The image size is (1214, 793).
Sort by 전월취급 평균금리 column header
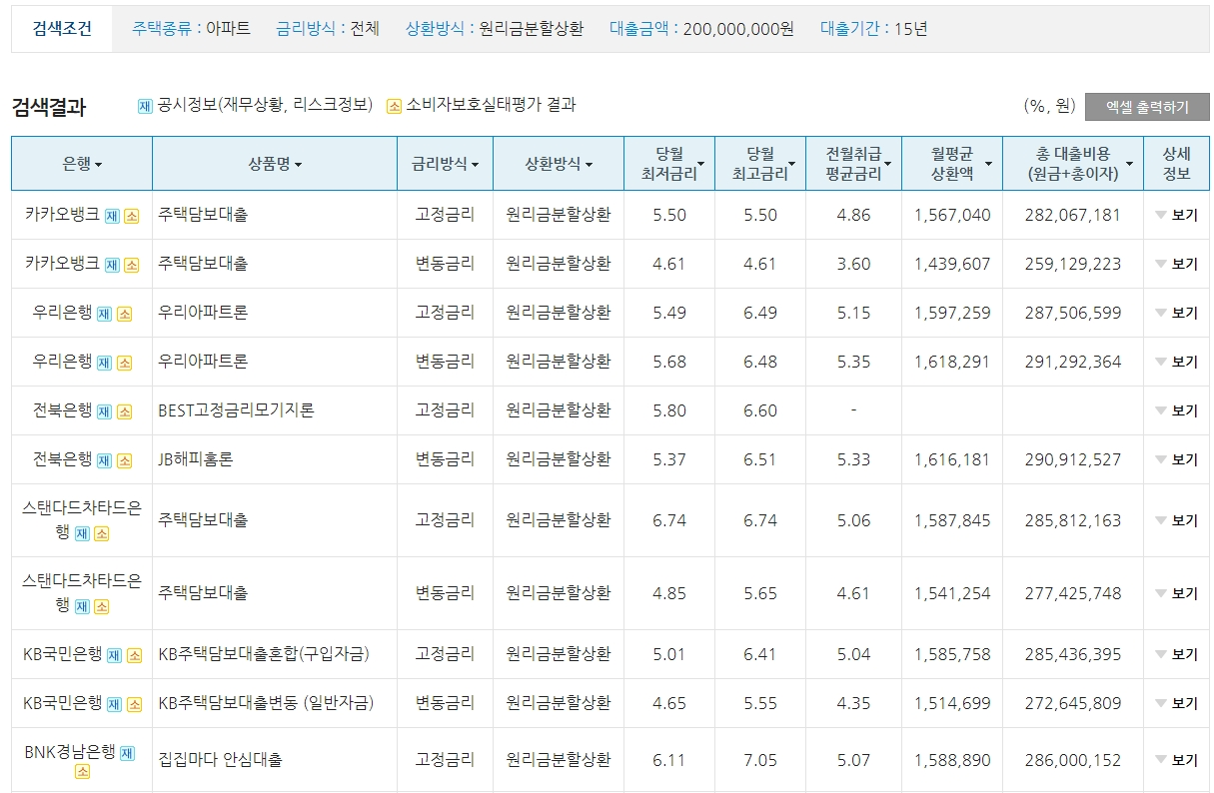point(853,164)
